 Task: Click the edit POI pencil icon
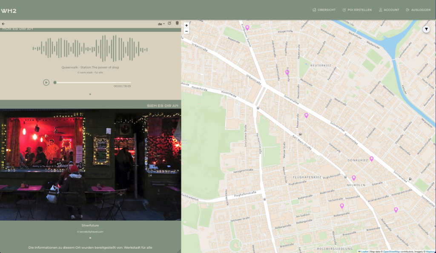tap(169, 23)
